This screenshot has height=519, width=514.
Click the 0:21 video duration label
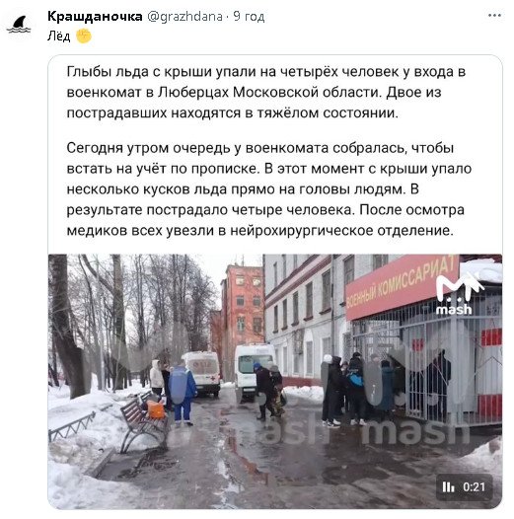pos(474,486)
